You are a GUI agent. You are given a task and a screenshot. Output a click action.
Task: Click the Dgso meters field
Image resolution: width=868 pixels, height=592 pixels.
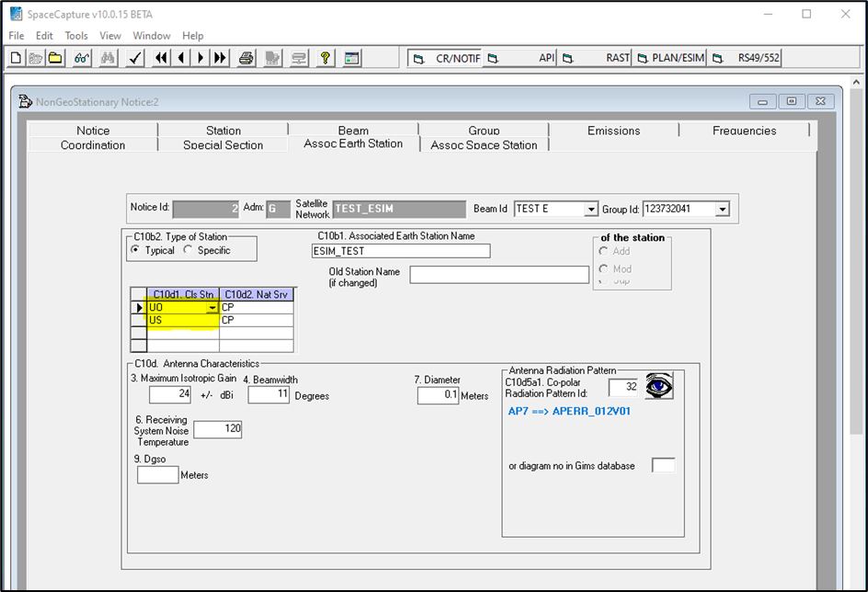tap(158, 474)
